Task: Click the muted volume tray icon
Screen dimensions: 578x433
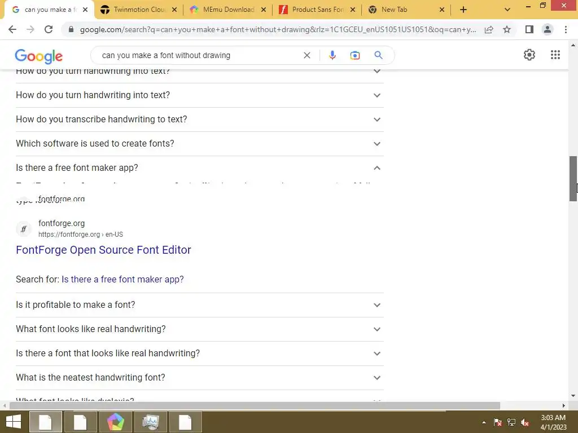Action: click(x=525, y=422)
